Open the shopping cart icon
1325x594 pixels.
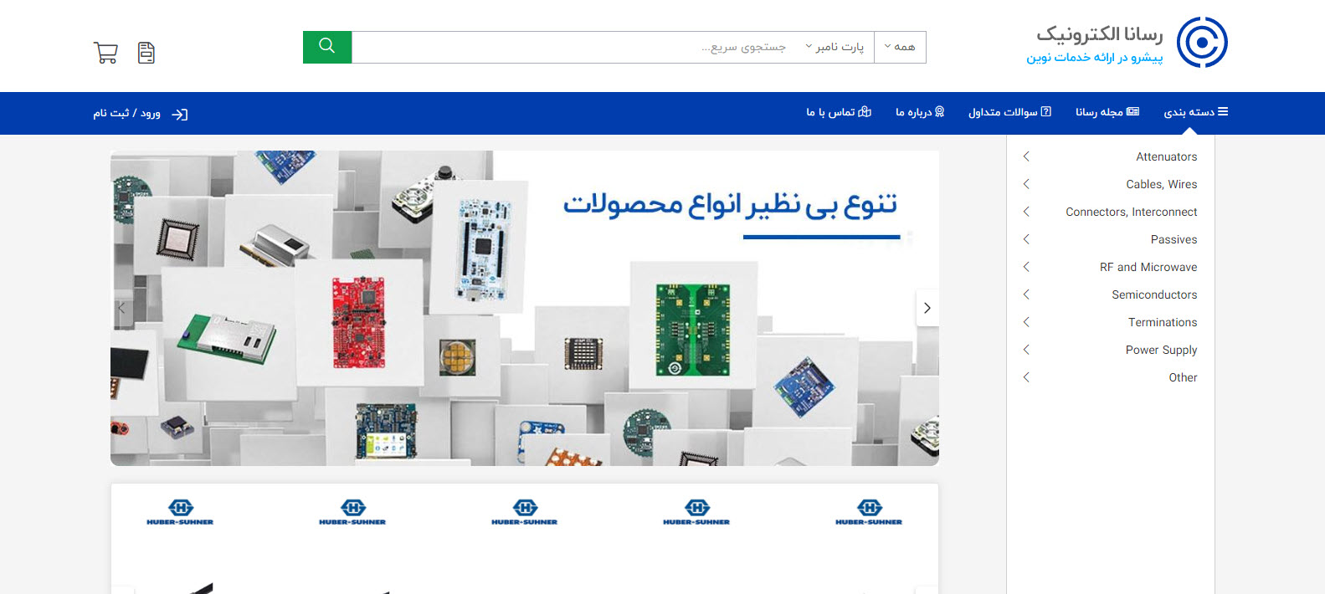(105, 53)
